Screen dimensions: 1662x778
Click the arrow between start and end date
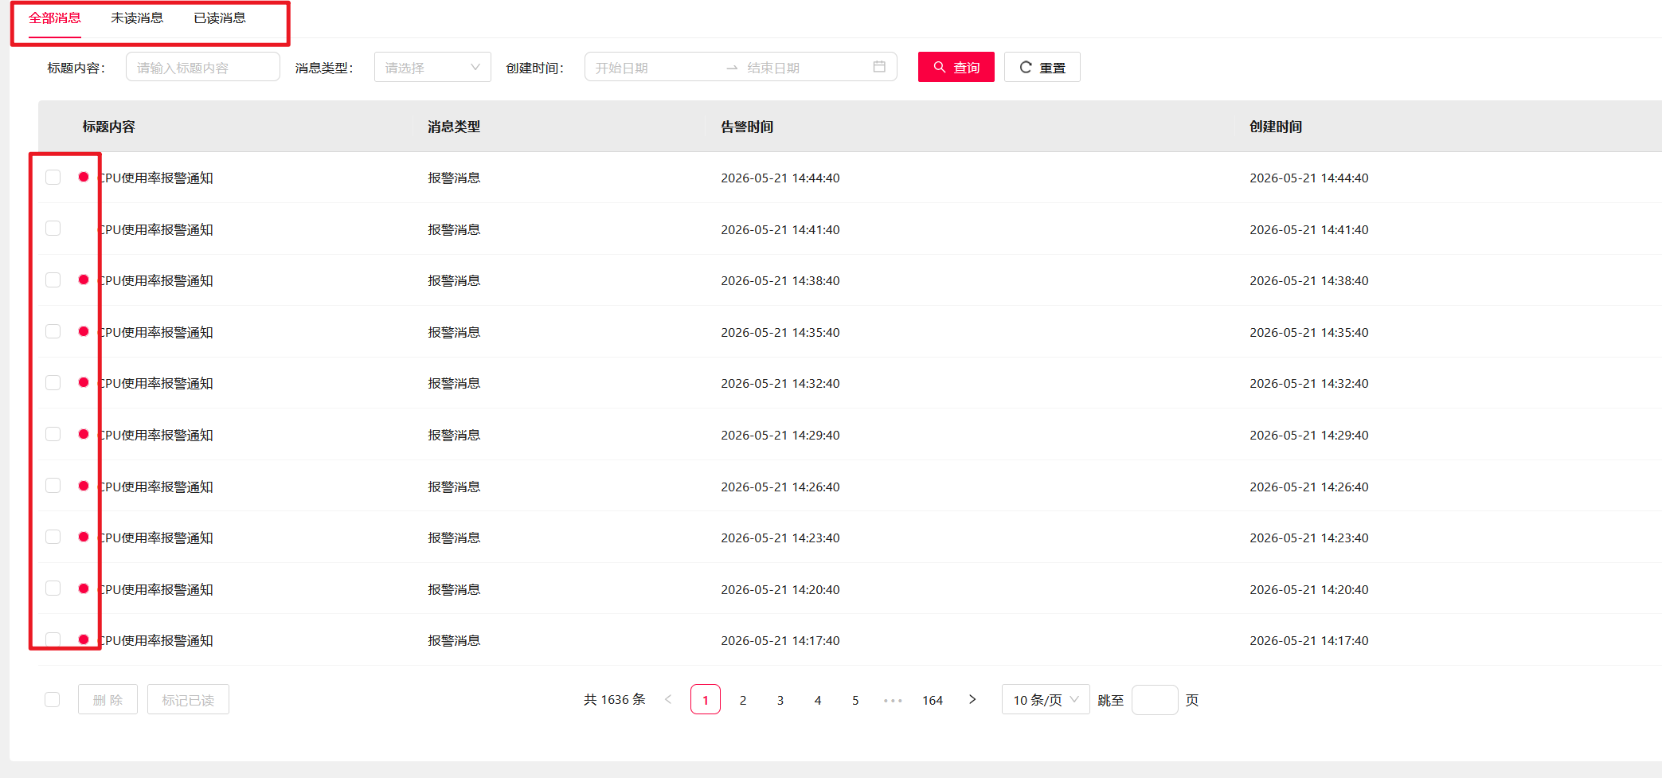pos(732,68)
